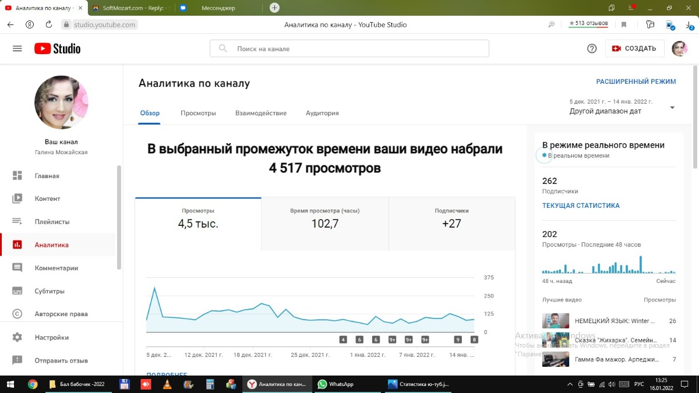Open Статистика ю-туб image window in taskbar
Screen dimensions: 699x393
419,384
